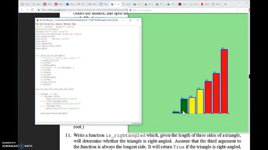Click the Python Turtle Graphics feather icon
The height and width of the screenshot is (150, 268).
tap(131, 10)
